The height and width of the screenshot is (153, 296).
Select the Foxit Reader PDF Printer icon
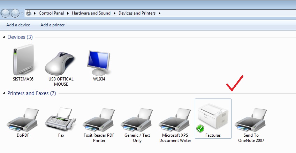[x=99, y=120]
